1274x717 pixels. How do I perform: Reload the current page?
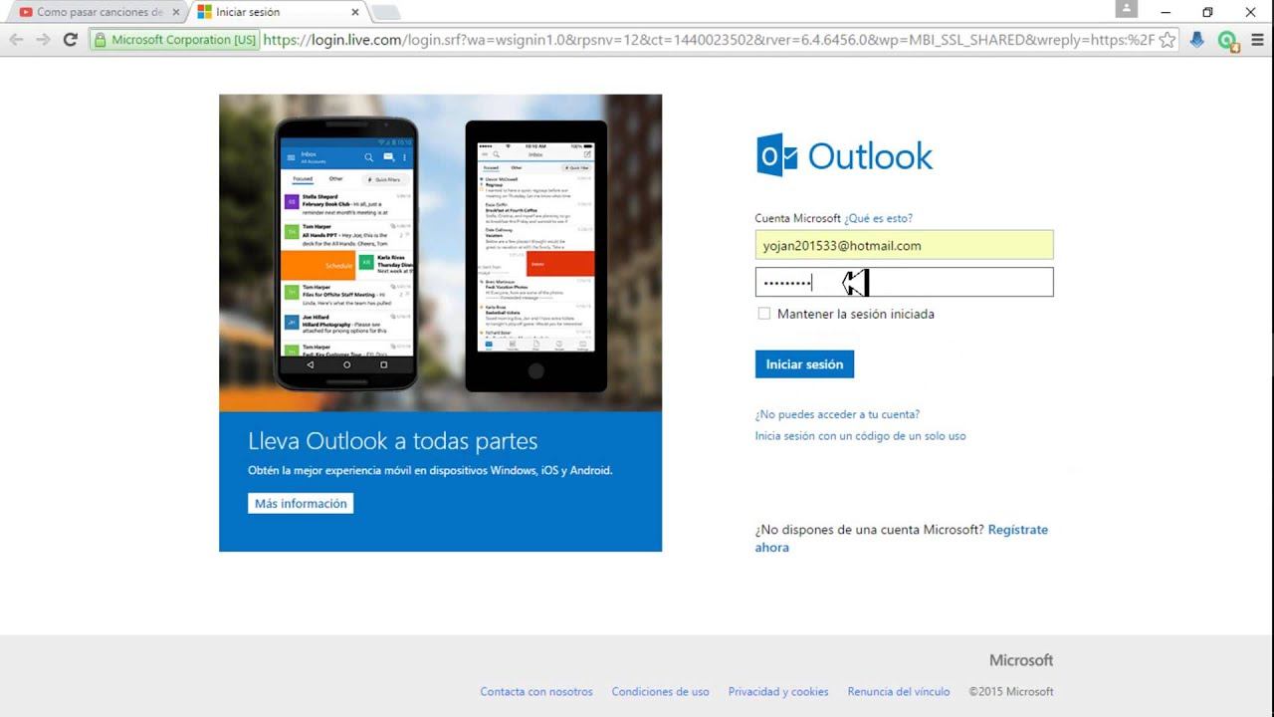click(x=70, y=40)
